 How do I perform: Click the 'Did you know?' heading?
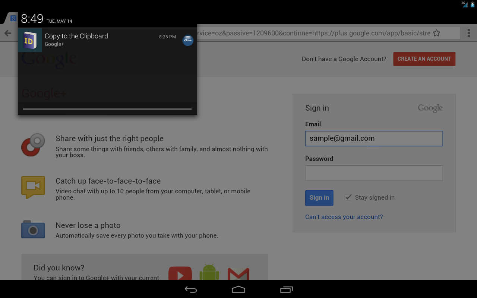(x=59, y=267)
